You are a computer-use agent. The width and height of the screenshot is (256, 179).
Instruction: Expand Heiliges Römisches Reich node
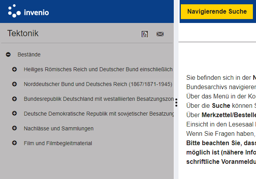[14, 69]
